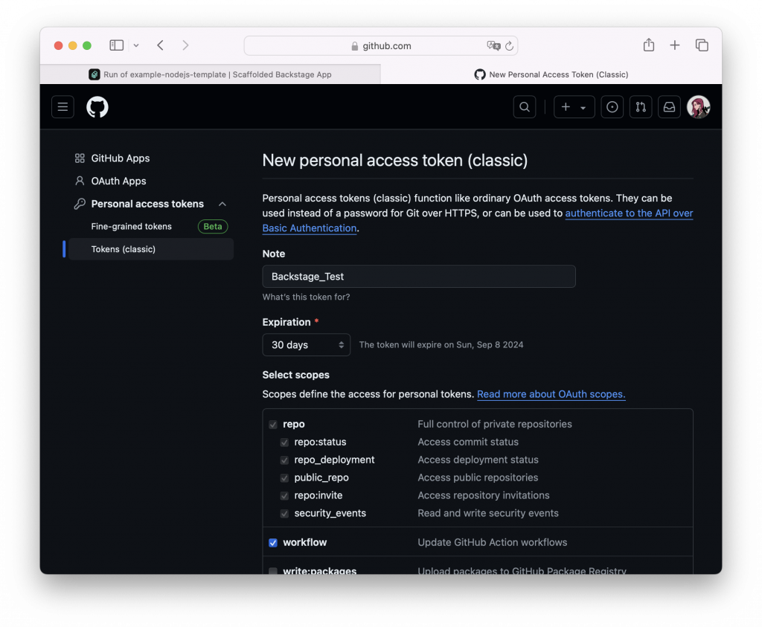
Task: Focus the Note field containing Backstage_Test
Action: [419, 277]
